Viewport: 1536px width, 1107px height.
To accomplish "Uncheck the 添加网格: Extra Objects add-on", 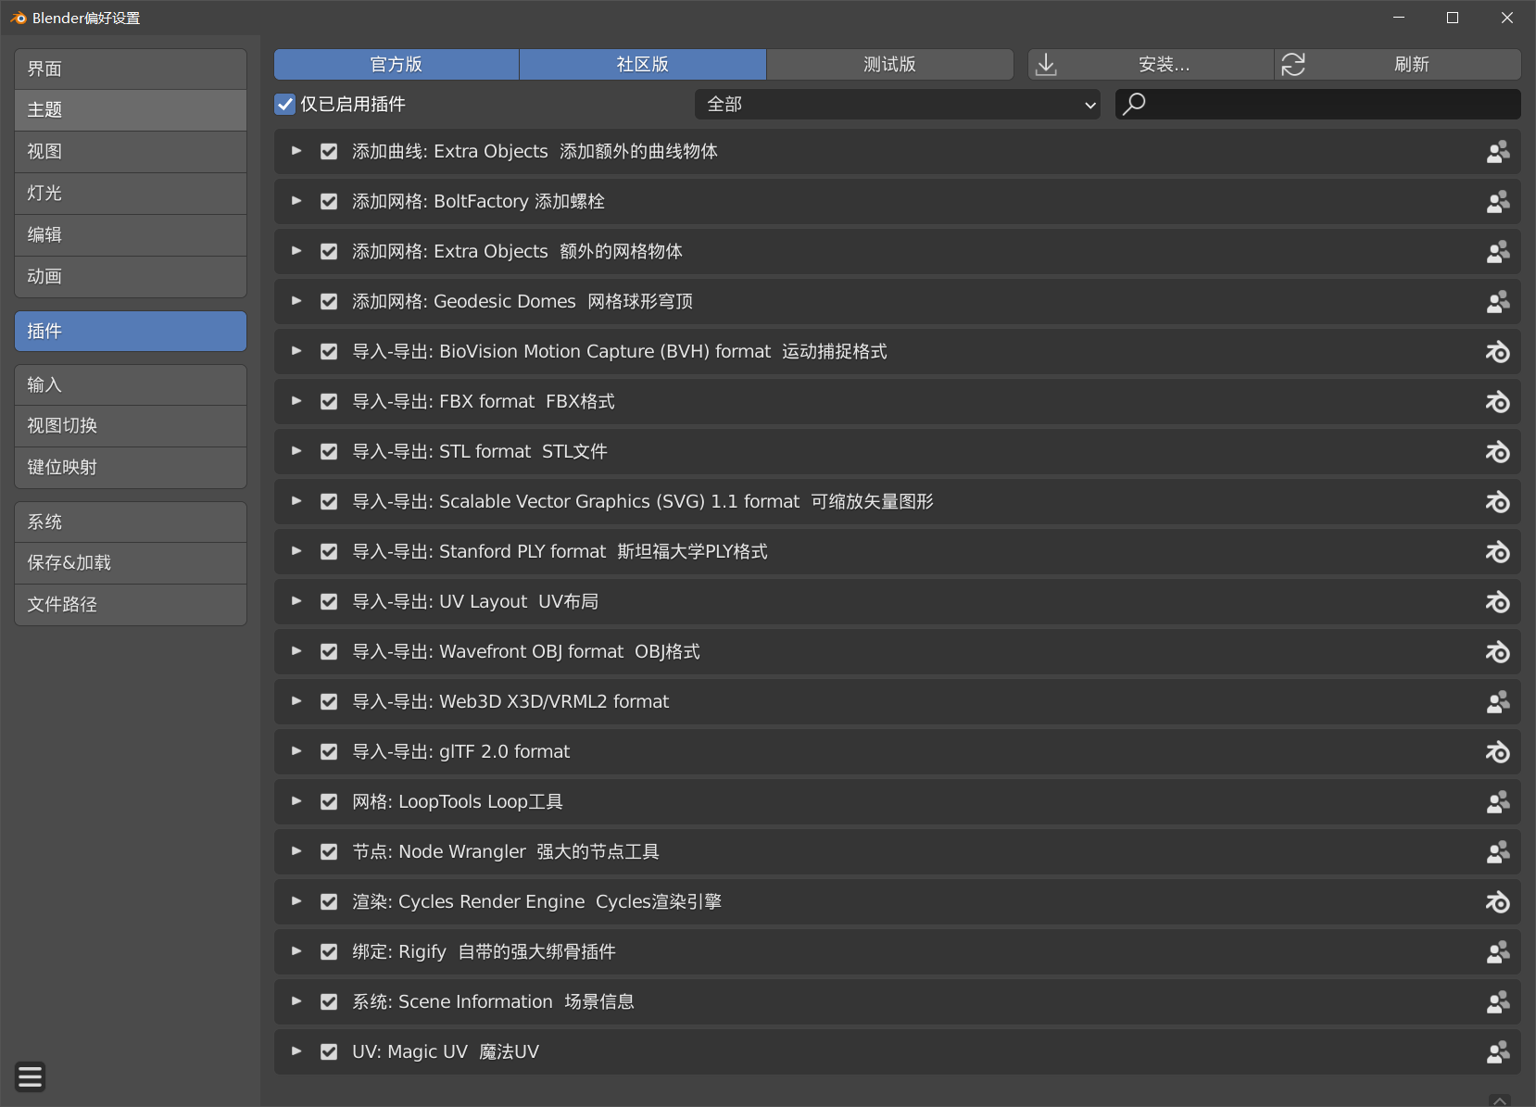I will click(329, 252).
